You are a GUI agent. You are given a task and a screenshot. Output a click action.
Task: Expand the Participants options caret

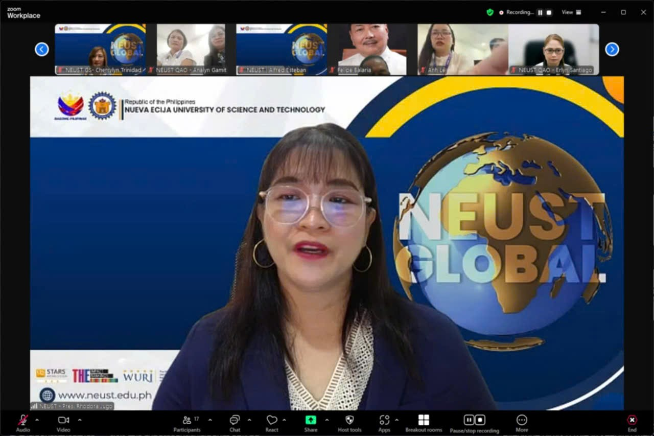click(209, 420)
